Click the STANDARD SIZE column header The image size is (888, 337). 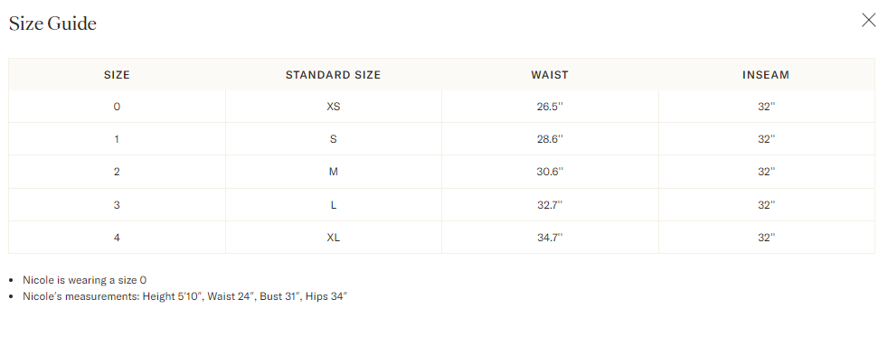(x=333, y=75)
